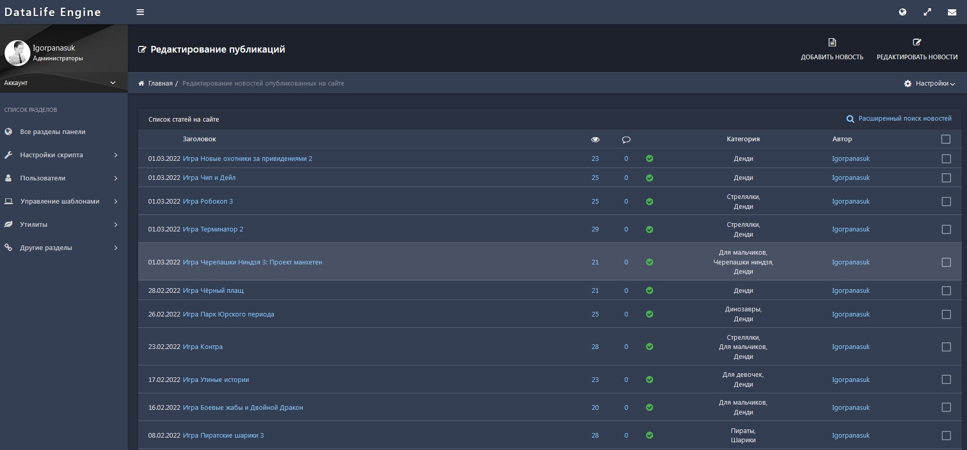Click view count 29 for Игра Терминатор 2
The image size is (967, 450).
(595, 229)
